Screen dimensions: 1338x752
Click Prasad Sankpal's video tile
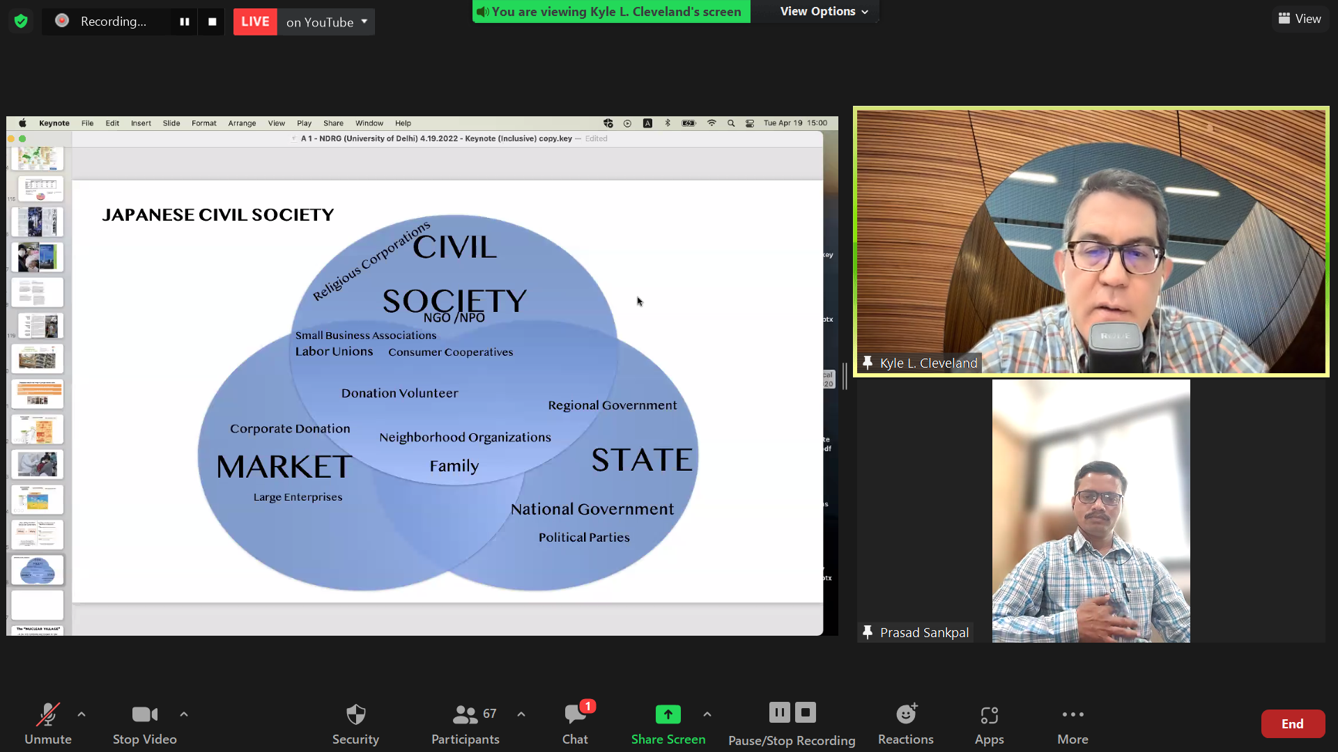pyautogui.click(x=1091, y=510)
